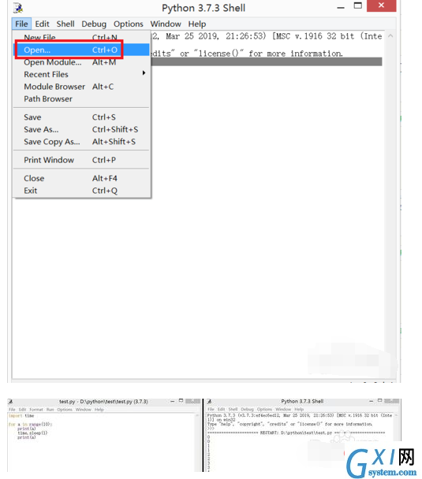Open the Options menu in the small Shell window

[x=264, y=409]
